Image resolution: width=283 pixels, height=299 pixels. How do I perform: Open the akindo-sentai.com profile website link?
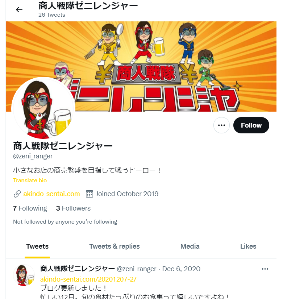pyautogui.click(x=51, y=194)
